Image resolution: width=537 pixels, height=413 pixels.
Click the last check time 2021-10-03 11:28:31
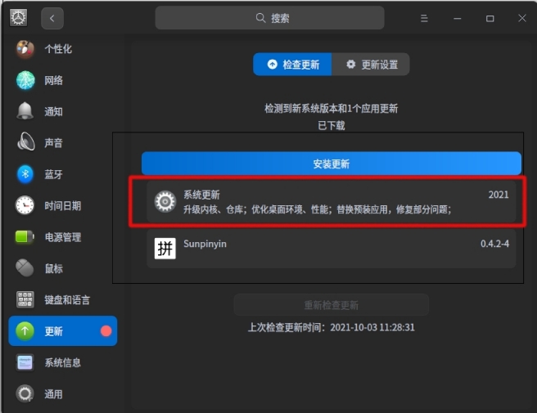372,327
